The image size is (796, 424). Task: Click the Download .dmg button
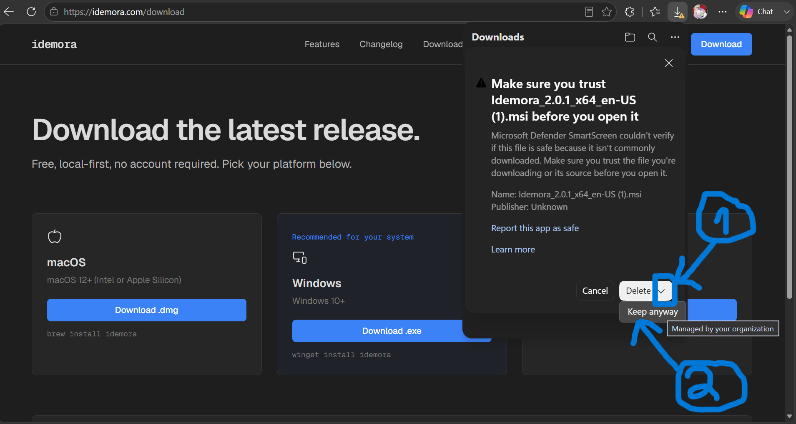tap(147, 310)
